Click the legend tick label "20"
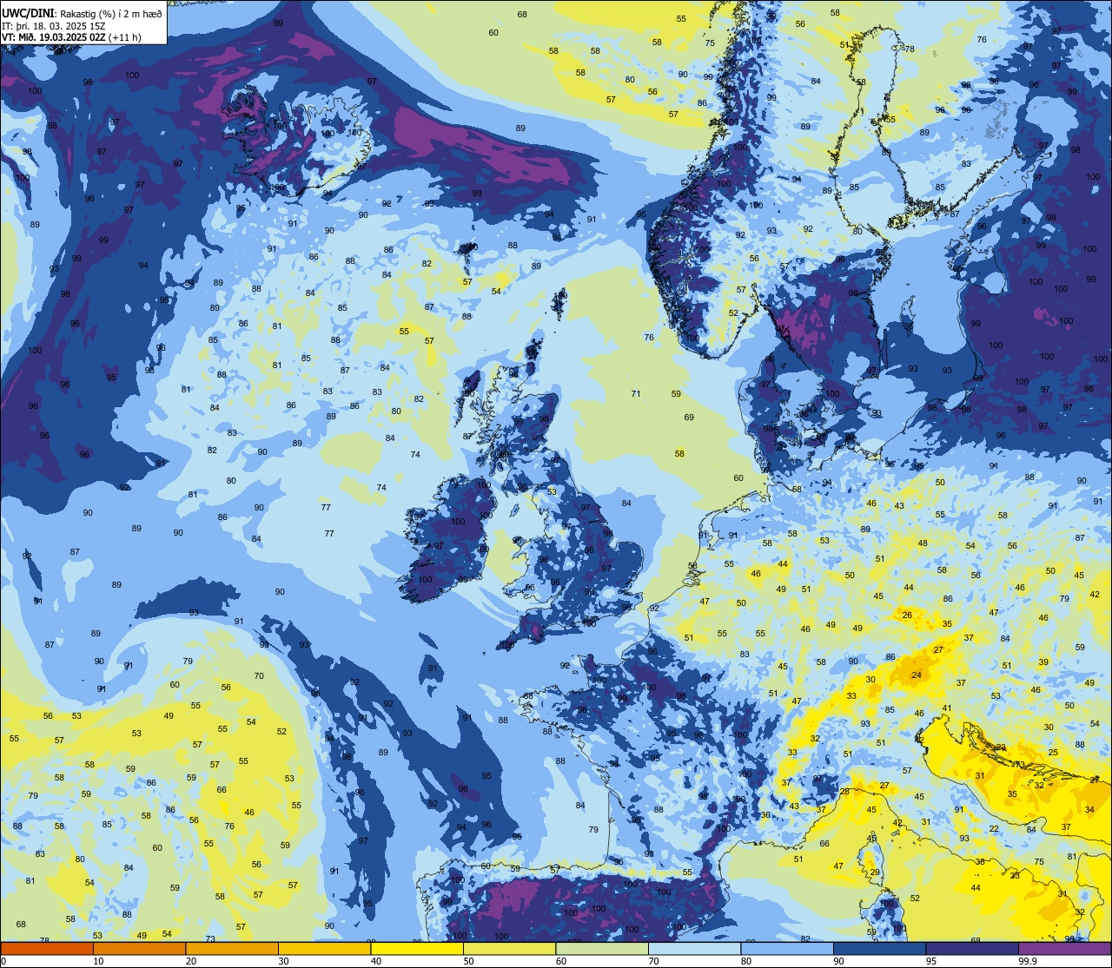This screenshot has width=1112, height=968. 190,961
